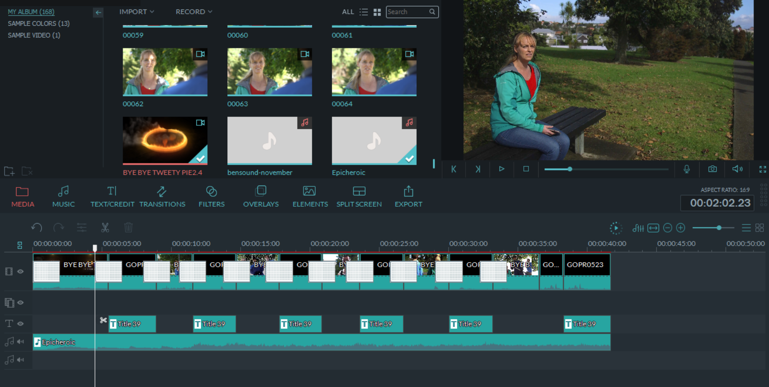
Task: Switch media library to grid view
Action: 377,12
